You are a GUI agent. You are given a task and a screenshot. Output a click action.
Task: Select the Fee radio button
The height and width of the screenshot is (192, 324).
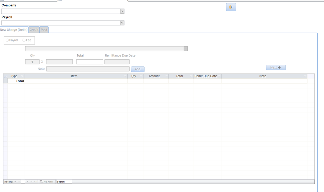24,40
